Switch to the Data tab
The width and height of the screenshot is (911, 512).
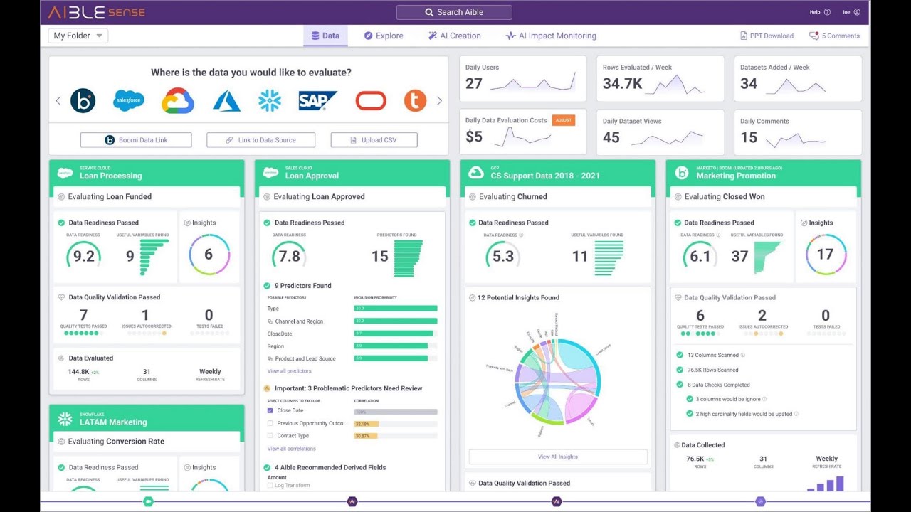click(x=325, y=36)
